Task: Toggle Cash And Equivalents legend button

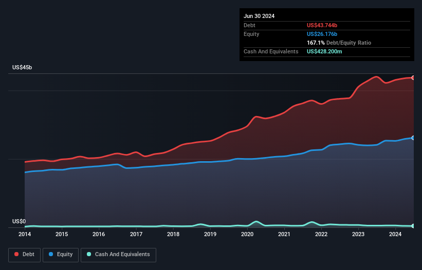Action: (118, 255)
